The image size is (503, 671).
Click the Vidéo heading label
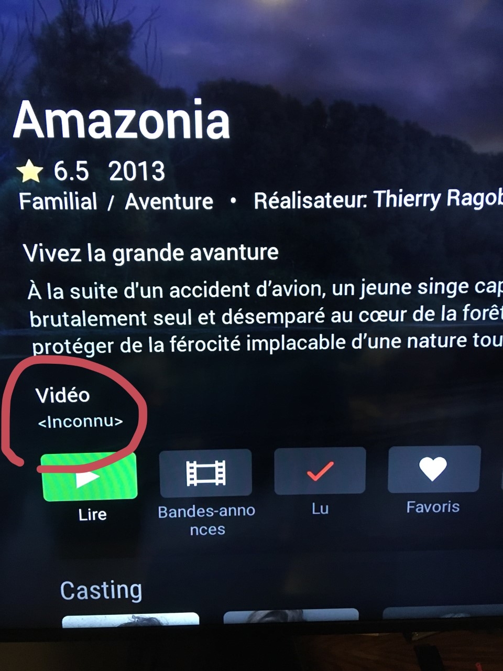point(62,395)
